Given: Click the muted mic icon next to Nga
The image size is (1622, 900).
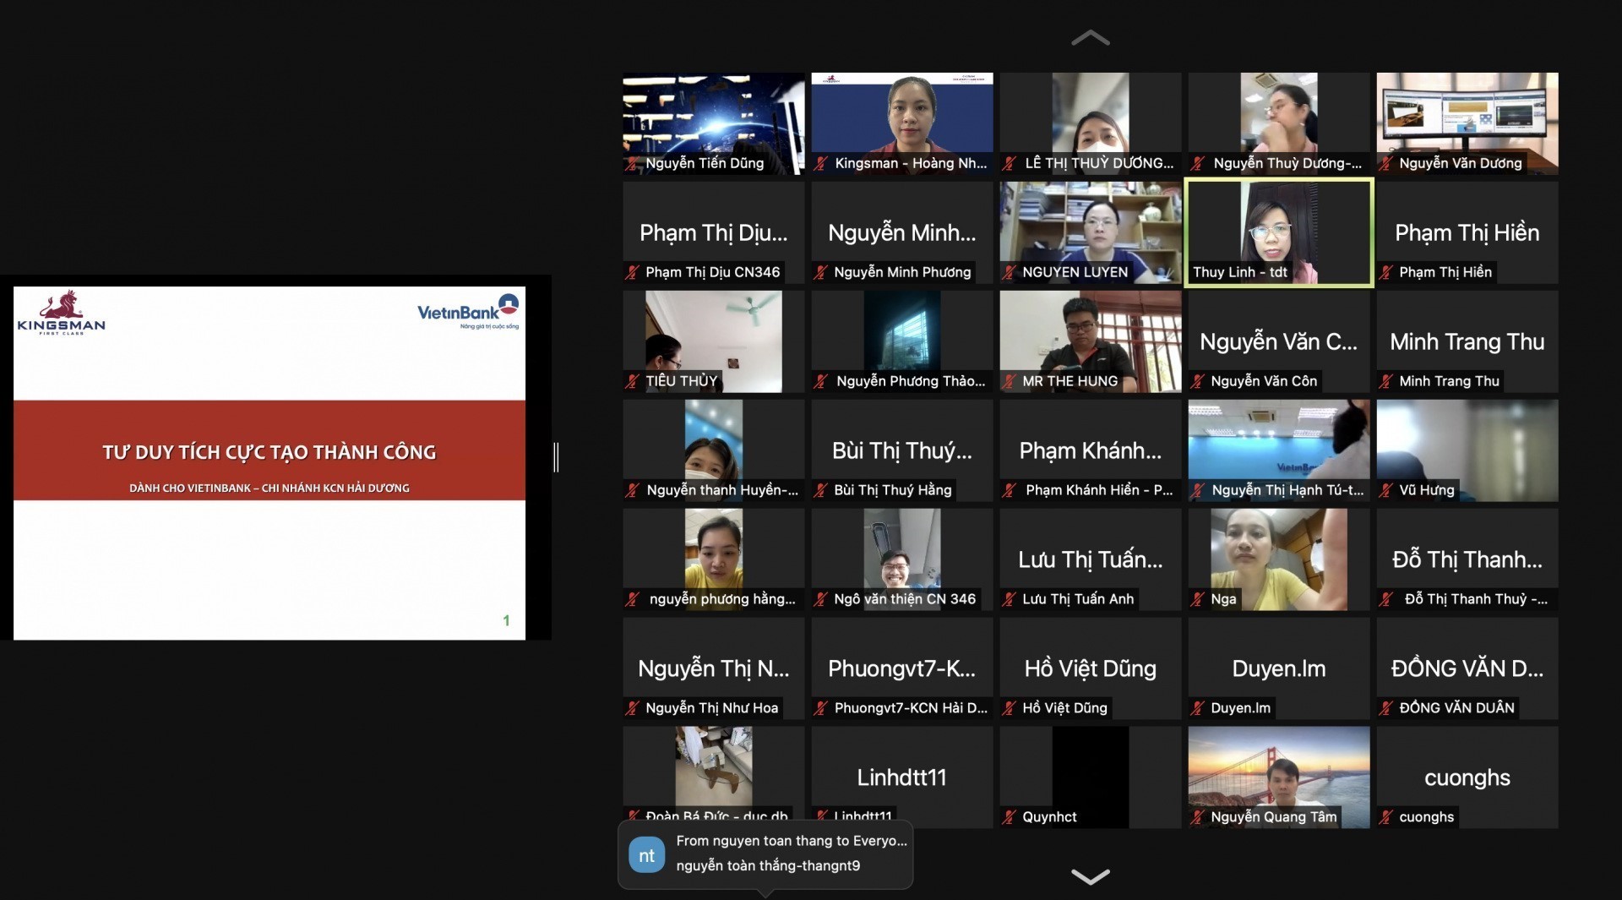Looking at the screenshot, I should click(1197, 600).
